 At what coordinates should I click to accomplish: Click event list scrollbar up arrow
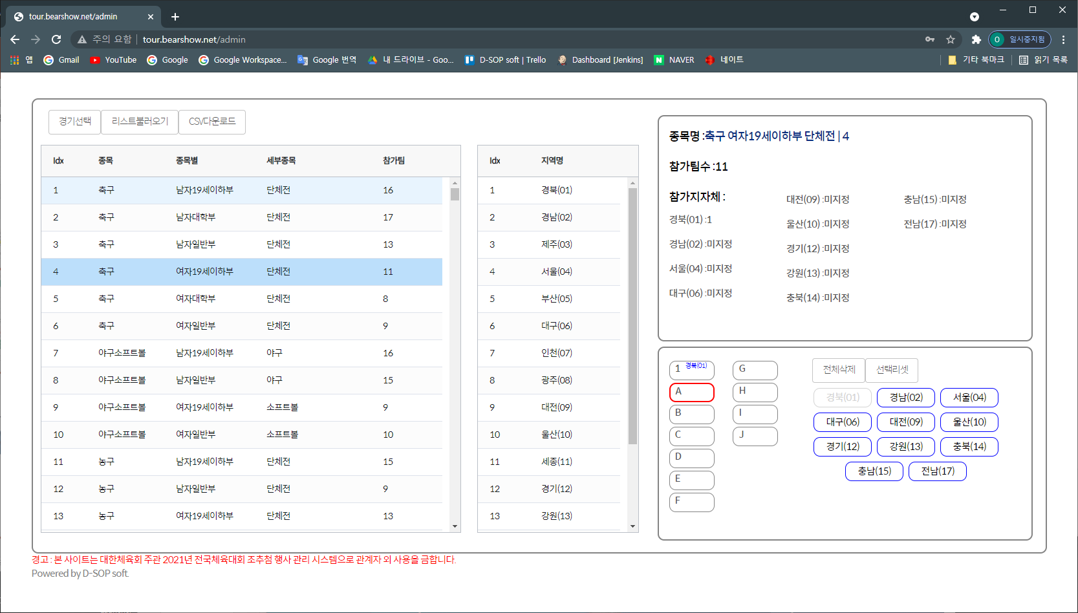pos(455,183)
